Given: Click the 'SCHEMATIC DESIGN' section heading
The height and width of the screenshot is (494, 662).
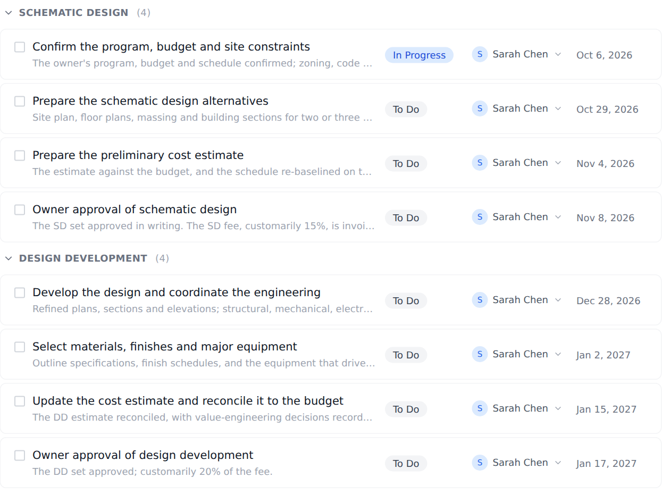Looking at the screenshot, I should pyautogui.click(x=74, y=13).
